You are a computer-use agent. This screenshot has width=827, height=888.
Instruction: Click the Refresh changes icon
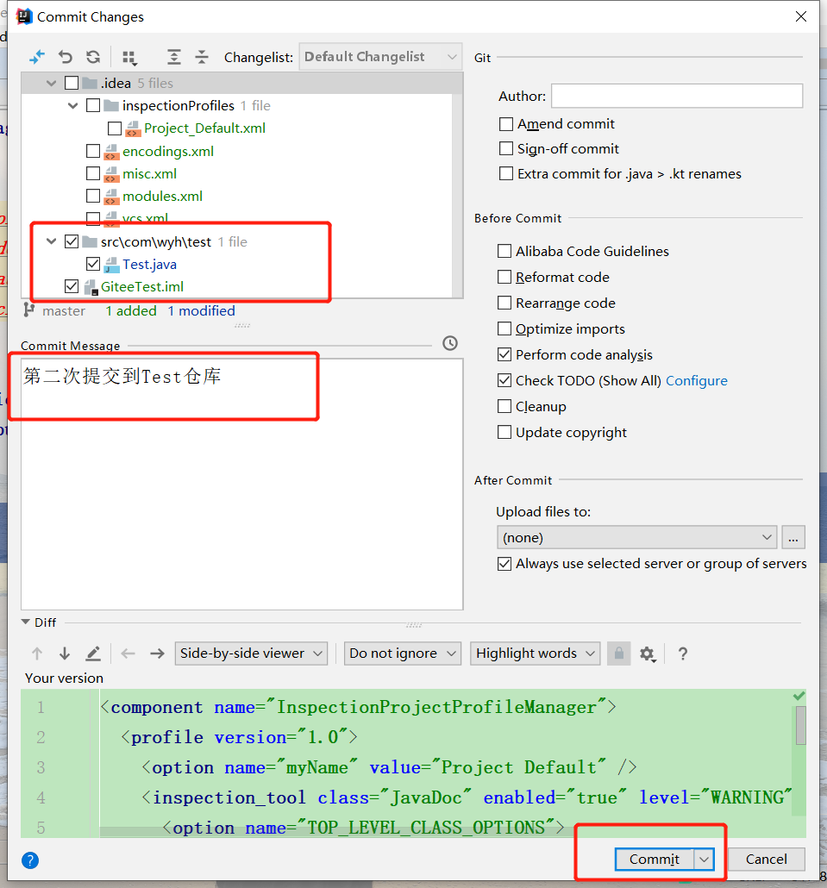93,57
